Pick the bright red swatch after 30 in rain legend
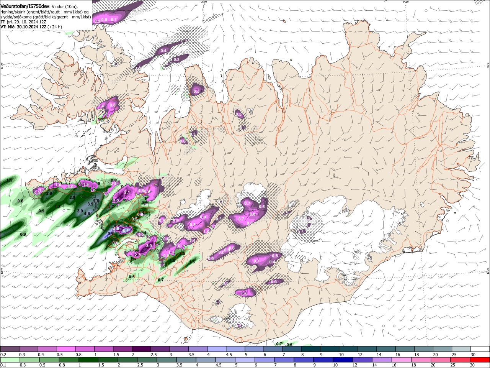 click(x=480, y=360)
